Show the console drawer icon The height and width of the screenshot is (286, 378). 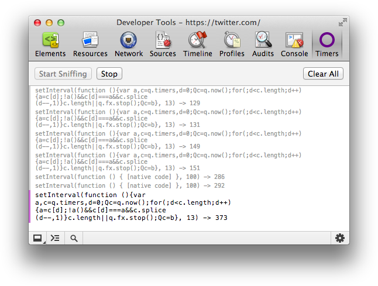point(55,238)
